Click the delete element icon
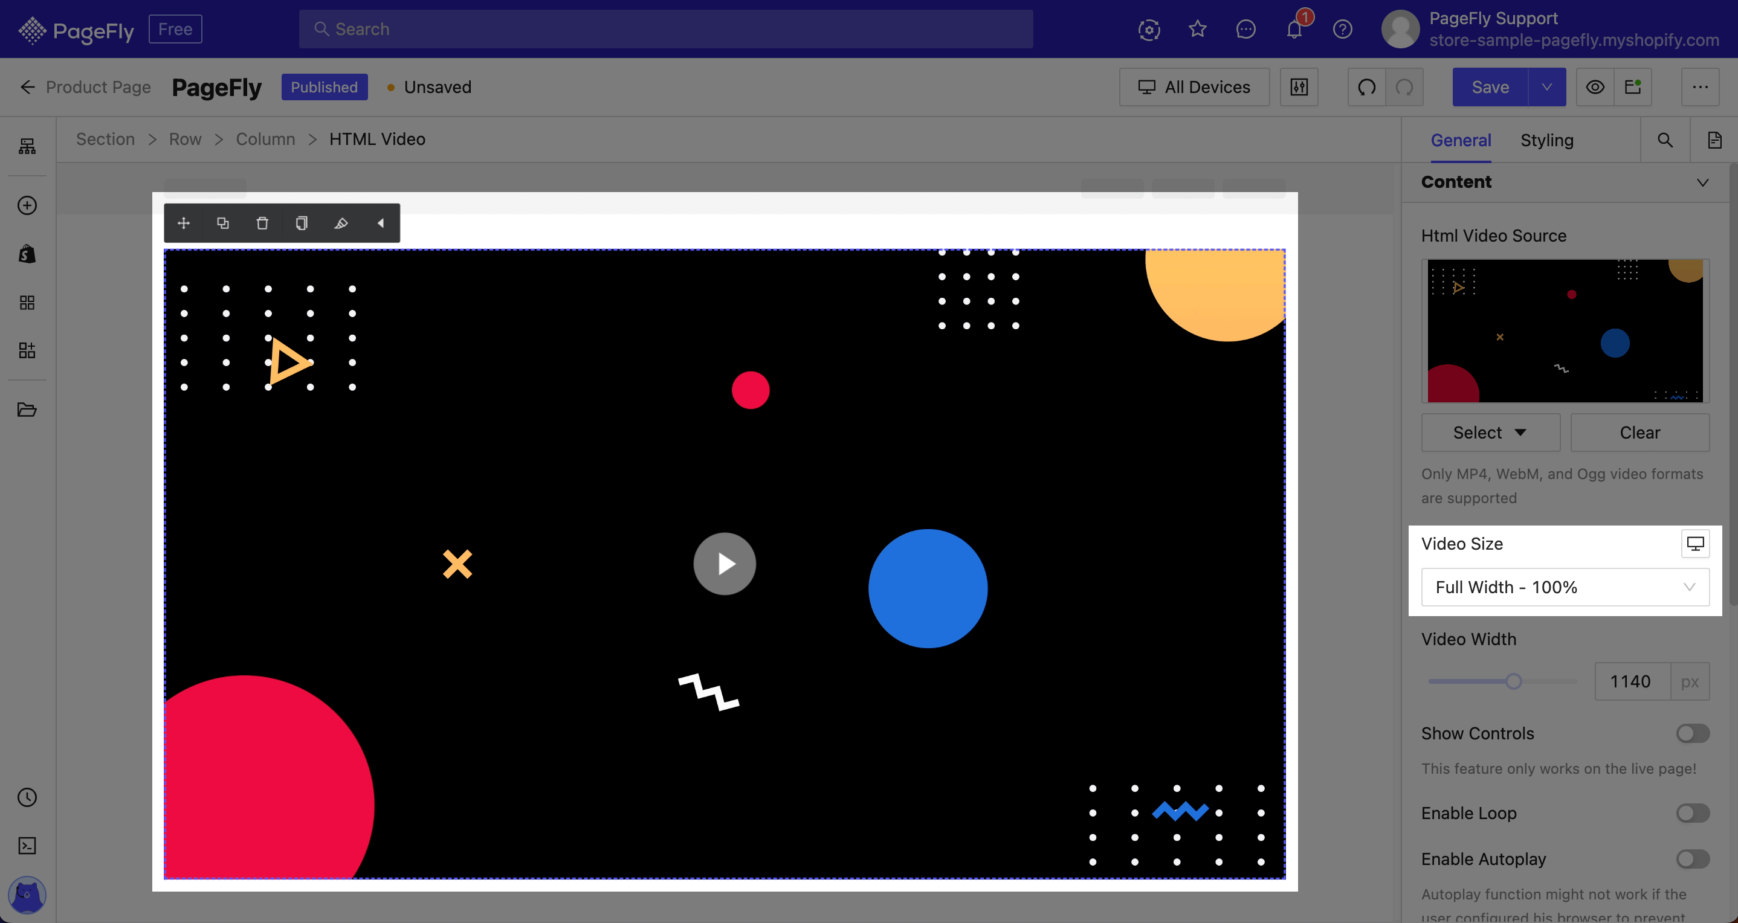This screenshot has width=1738, height=923. click(262, 223)
